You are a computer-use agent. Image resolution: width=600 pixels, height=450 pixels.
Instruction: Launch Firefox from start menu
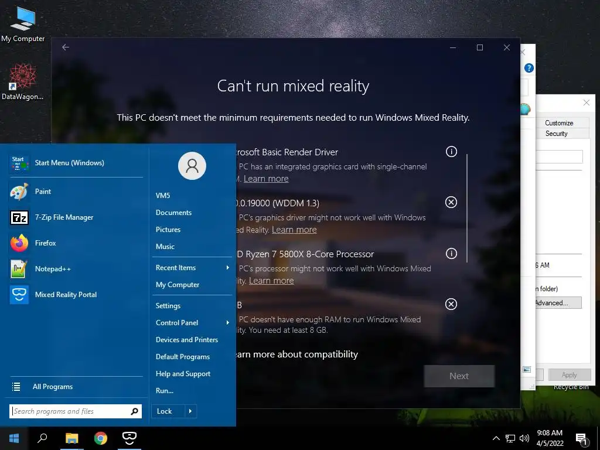[76, 243]
